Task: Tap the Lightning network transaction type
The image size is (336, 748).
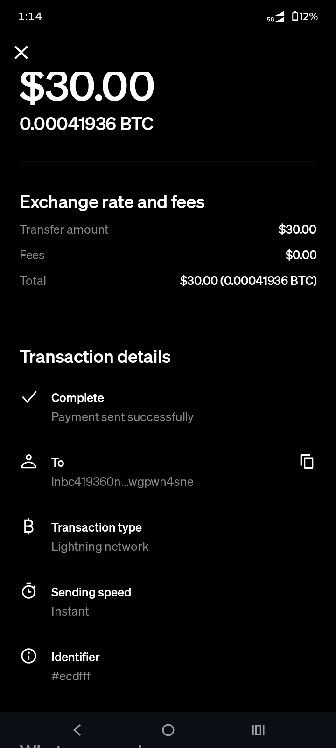Action: tap(100, 547)
